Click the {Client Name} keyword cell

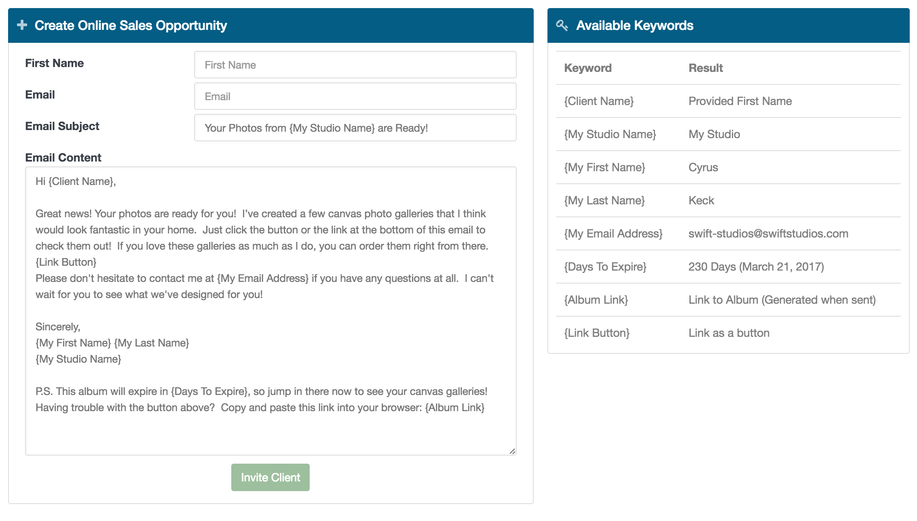click(x=599, y=101)
